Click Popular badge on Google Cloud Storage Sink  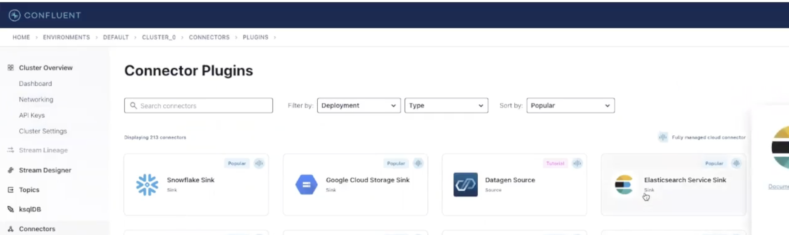[x=396, y=163]
